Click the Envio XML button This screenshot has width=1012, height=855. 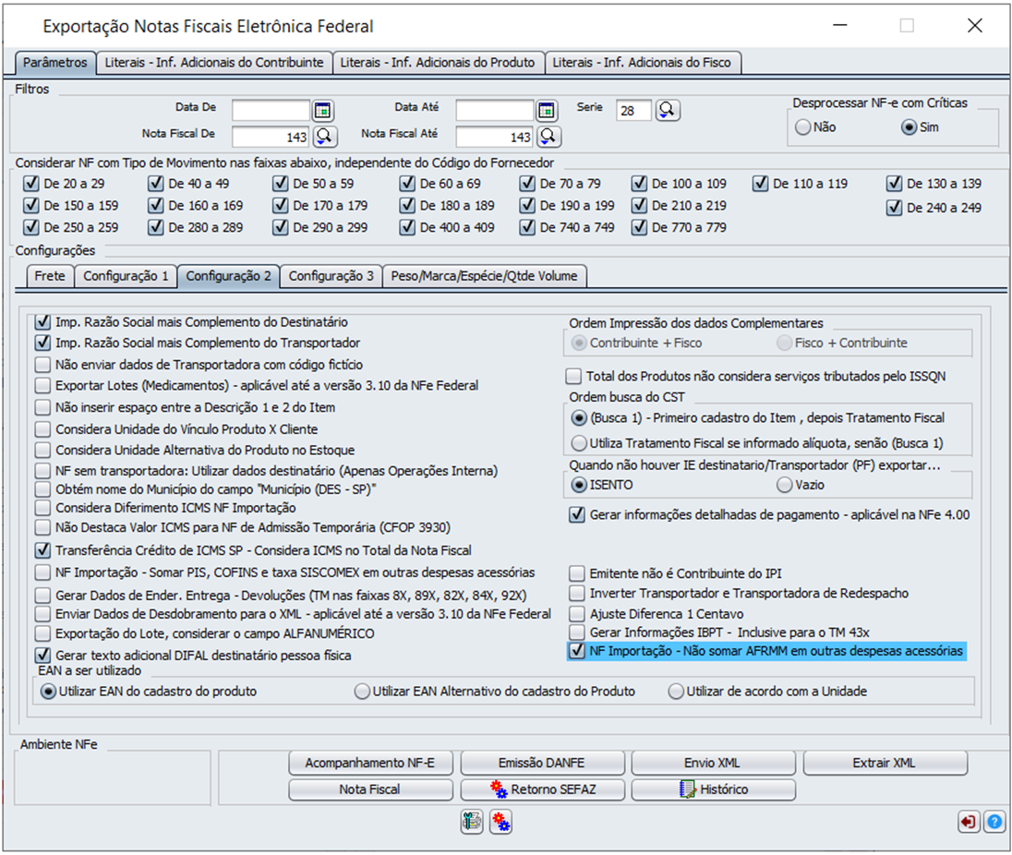(x=713, y=763)
